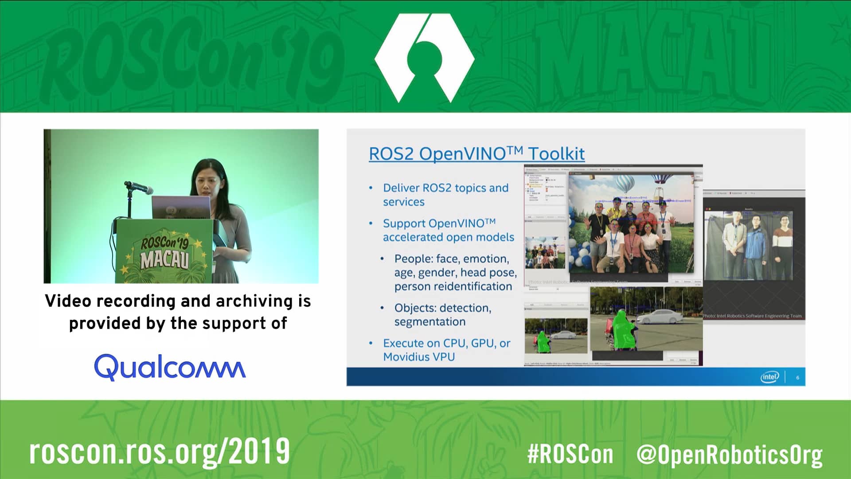Click "Deliver ROS2 topics and services" bullet

[x=445, y=195]
